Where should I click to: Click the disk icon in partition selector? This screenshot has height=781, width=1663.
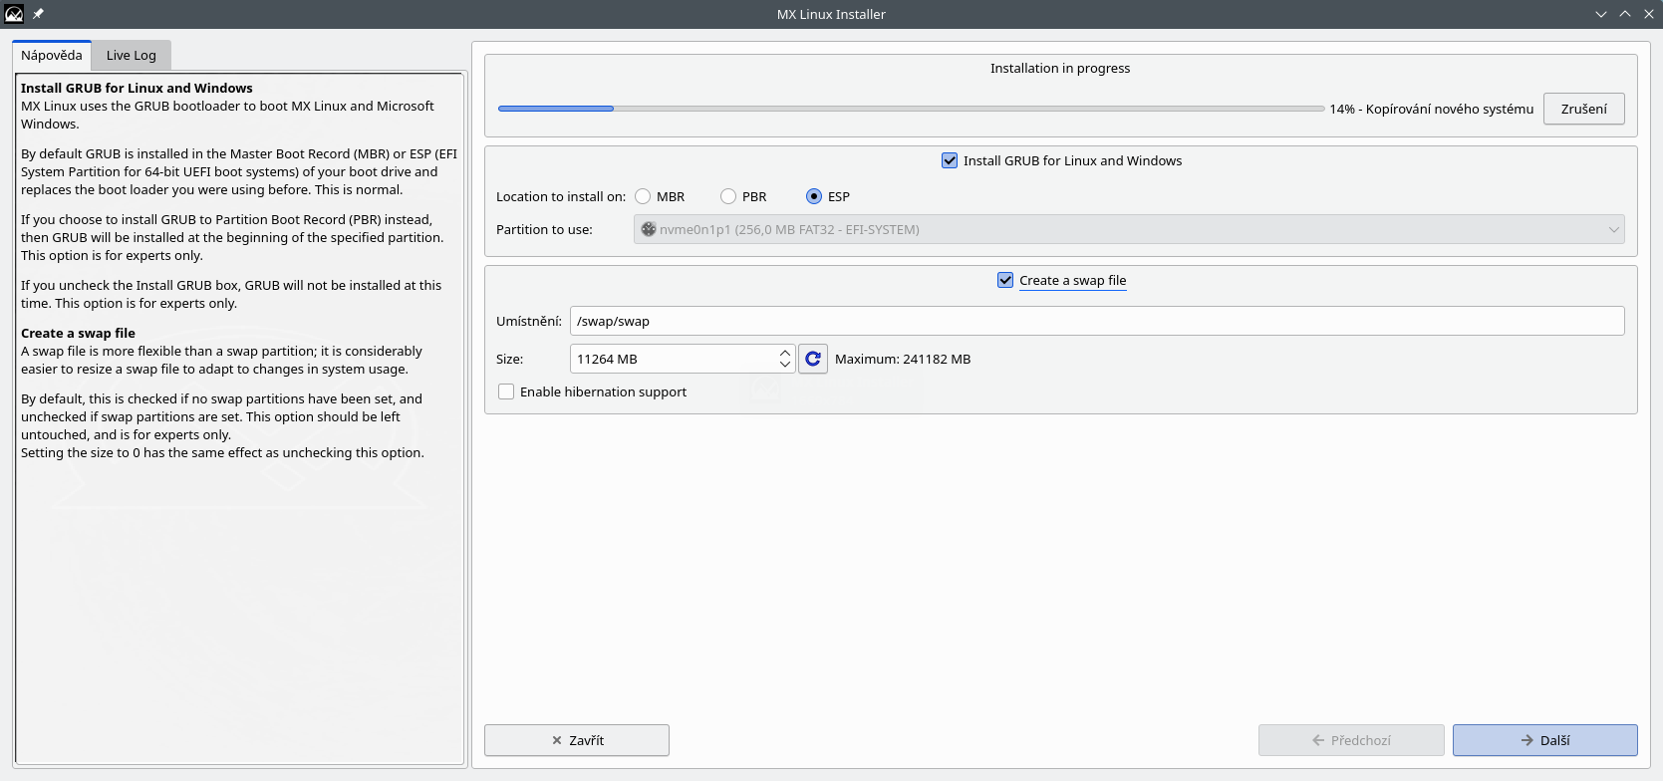(649, 229)
